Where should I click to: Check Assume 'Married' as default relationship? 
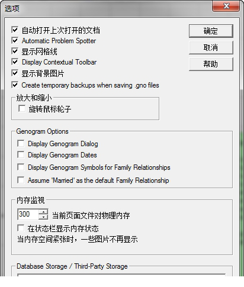[x=21, y=180]
